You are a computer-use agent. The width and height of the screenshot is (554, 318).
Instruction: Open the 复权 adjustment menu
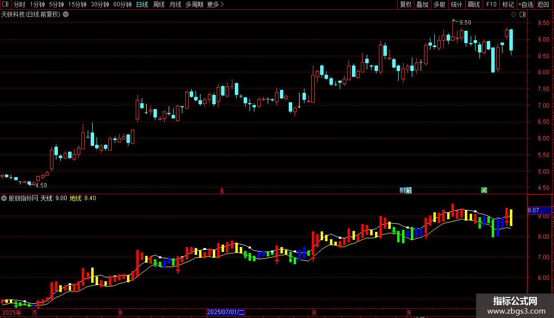405,4
